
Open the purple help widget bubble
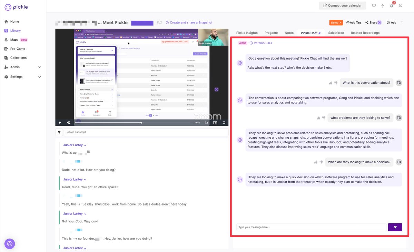point(10,244)
